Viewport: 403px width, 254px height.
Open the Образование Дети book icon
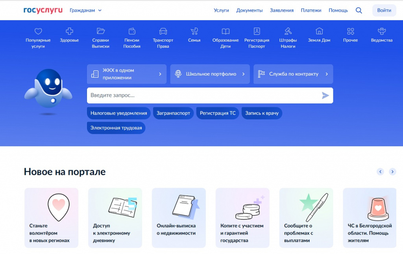[226, 31]
